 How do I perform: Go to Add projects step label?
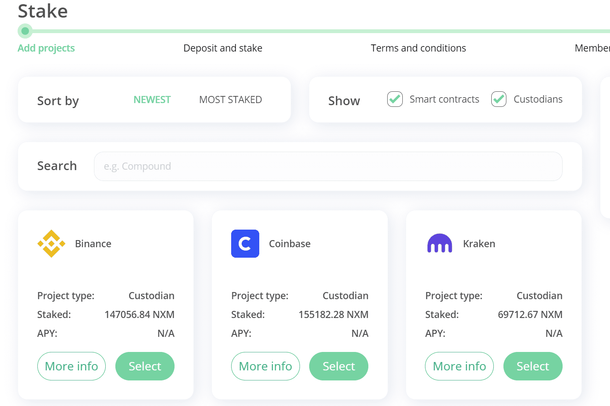[x=46, y=48]
